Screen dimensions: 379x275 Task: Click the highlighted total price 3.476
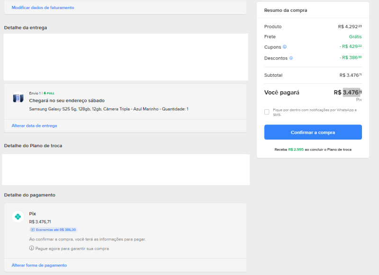pyautogui.click(x=352, y=92)
